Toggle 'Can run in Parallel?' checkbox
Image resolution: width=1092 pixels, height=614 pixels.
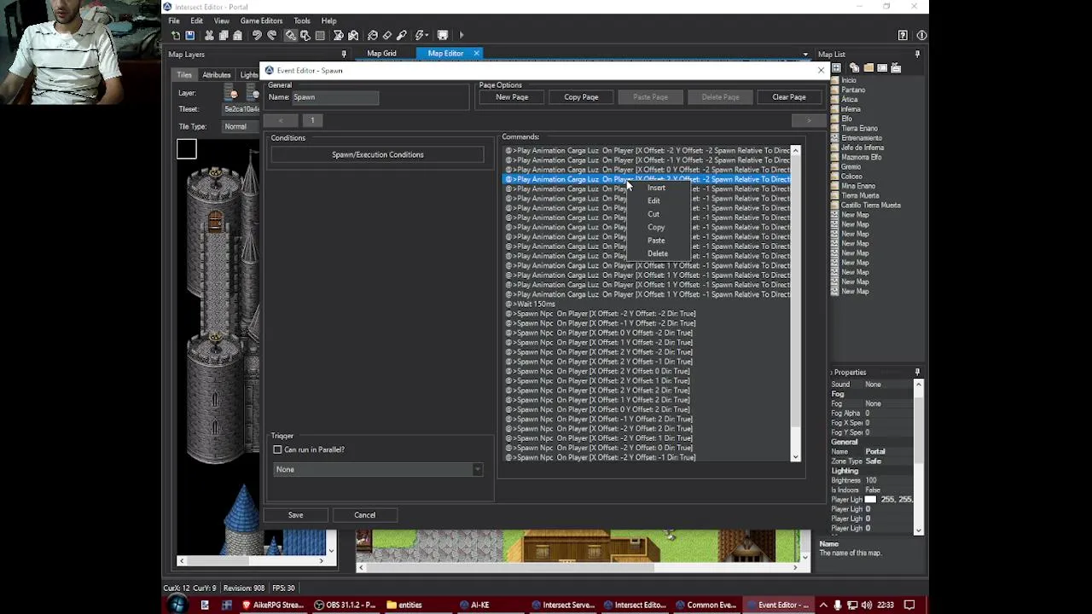click(x=277, y=449)
